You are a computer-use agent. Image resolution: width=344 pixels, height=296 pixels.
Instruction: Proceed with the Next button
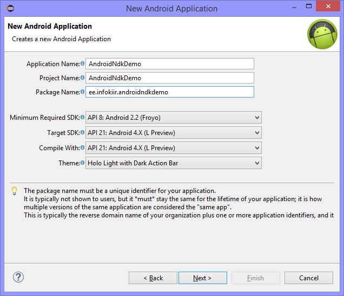(202, 278)
